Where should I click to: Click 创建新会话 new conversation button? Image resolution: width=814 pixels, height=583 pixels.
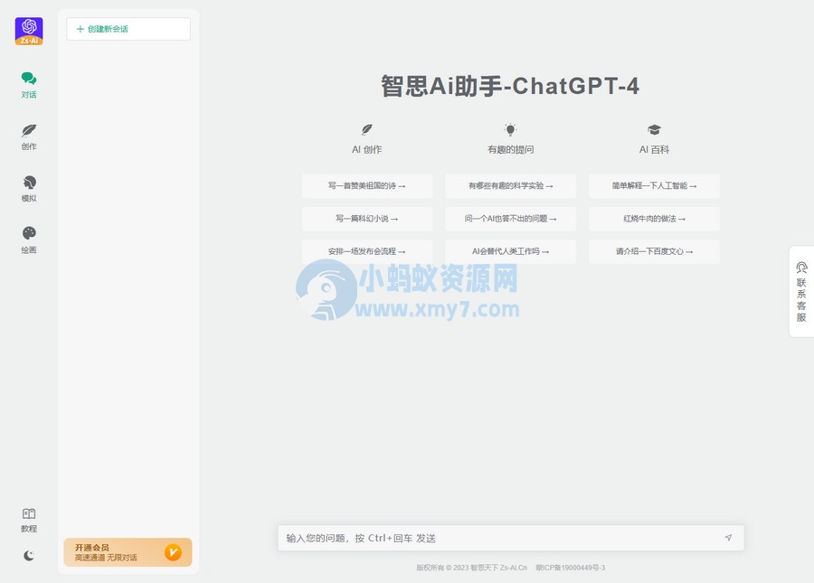(x=128, y=29)
